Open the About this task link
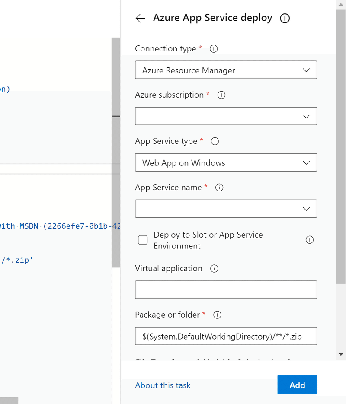The width and height of the screenshot is (346, 404). click(x=163, y=385)
